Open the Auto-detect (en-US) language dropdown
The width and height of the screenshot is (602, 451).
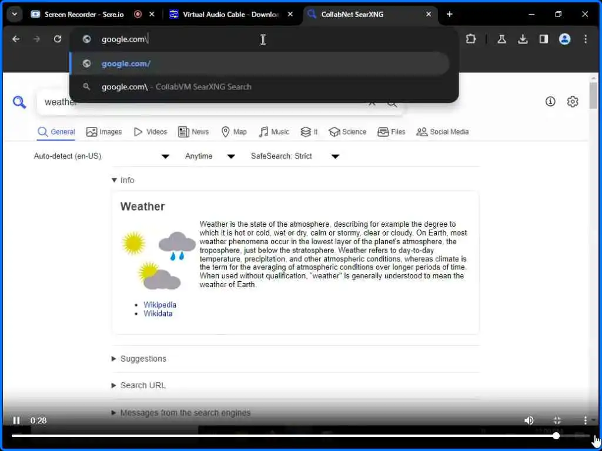point(101,156)
